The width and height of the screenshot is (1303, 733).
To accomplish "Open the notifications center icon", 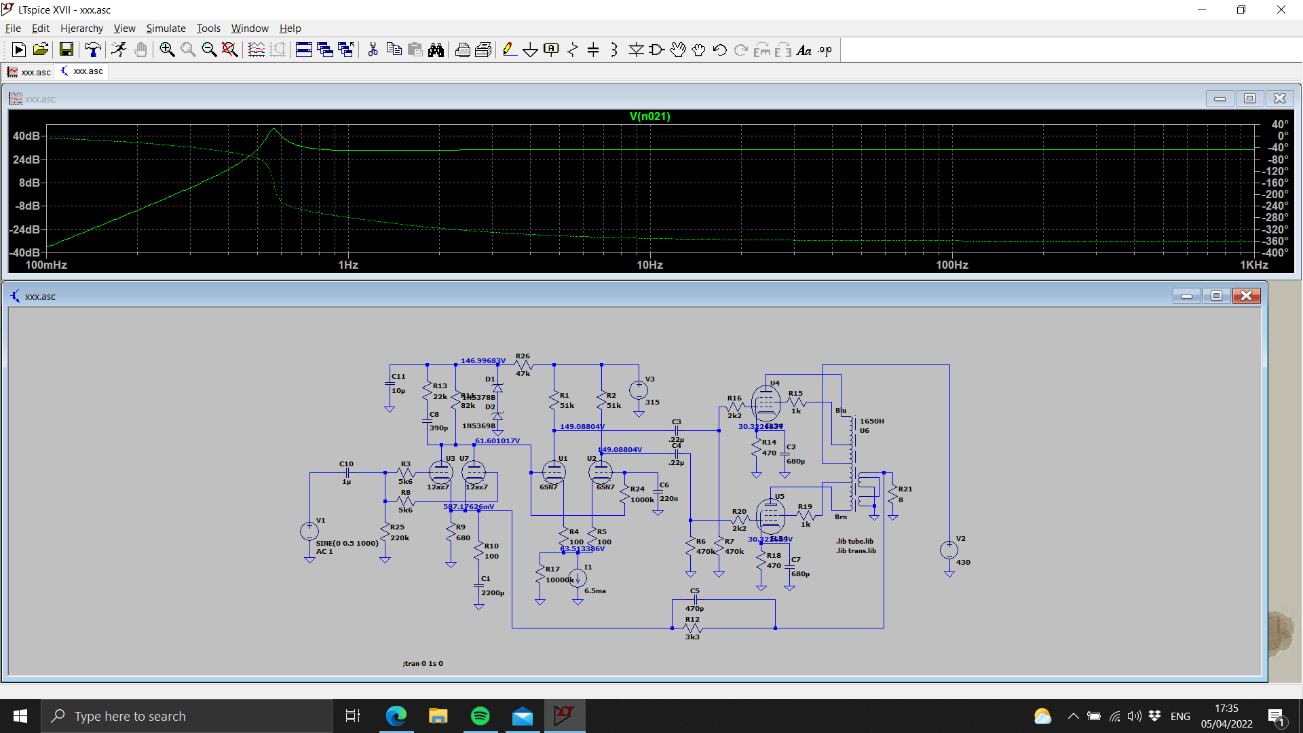I will [x=1277, y=716].
